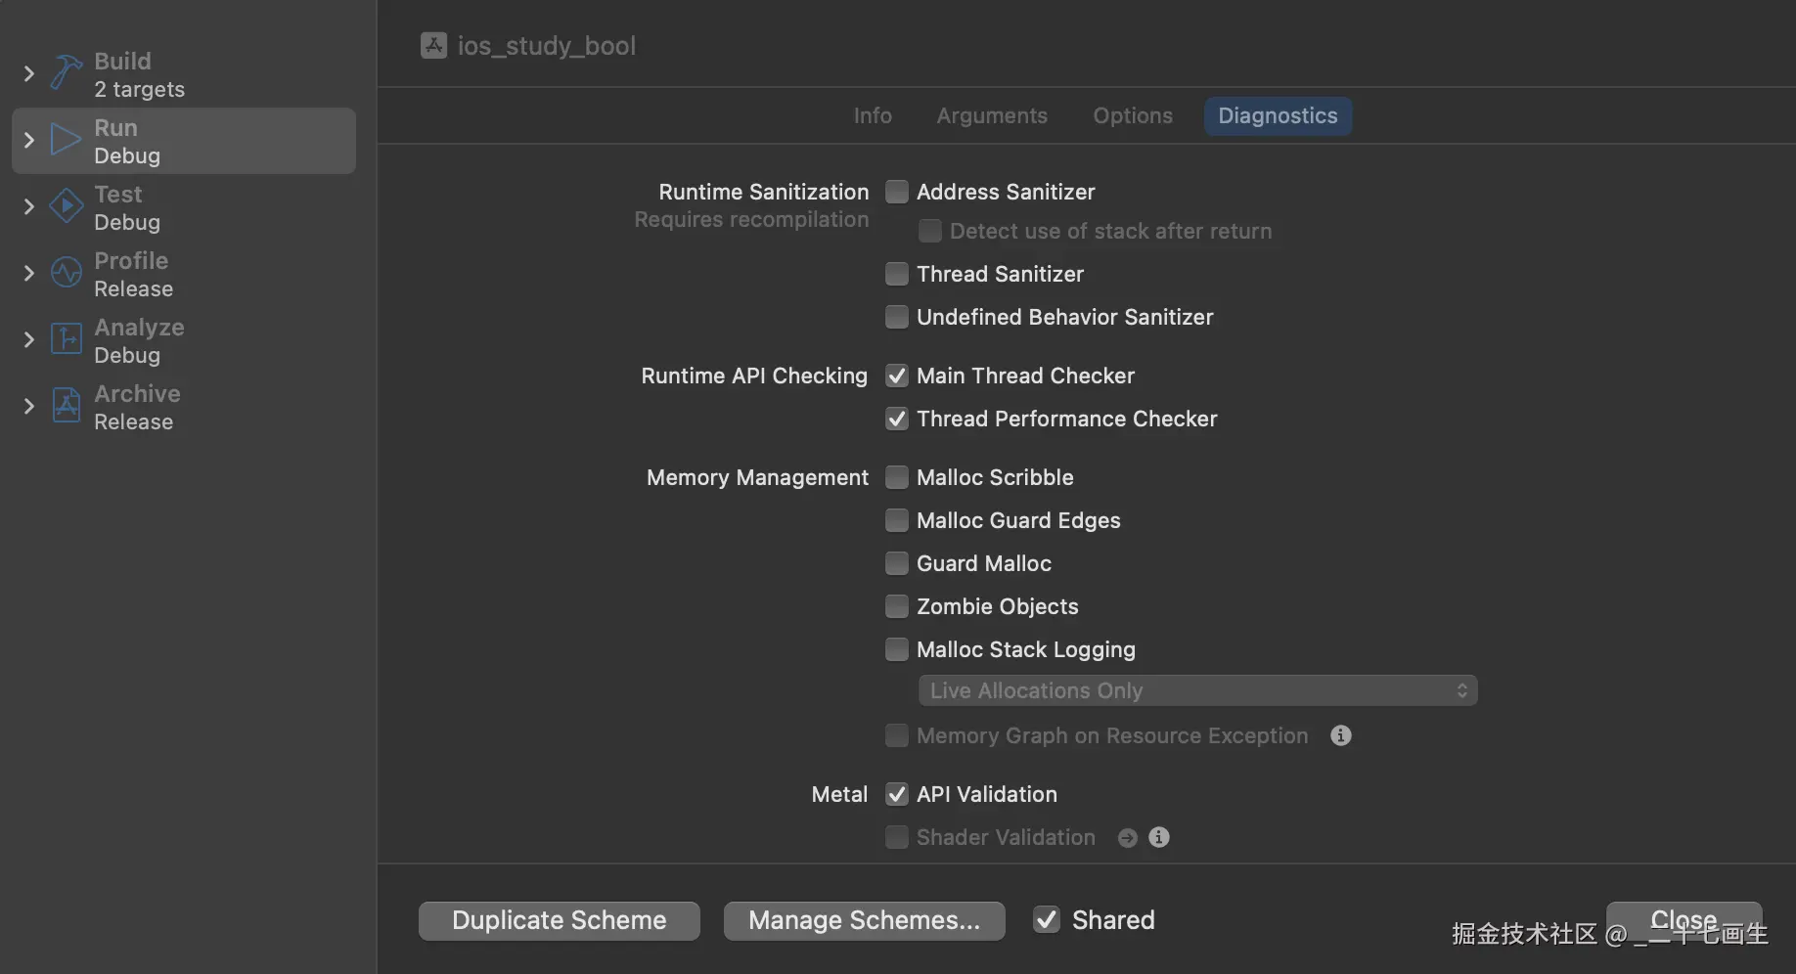Click the Memory Graph info icon
The height and width of the screenshot is (974, 1796).
pos(1341,735)
